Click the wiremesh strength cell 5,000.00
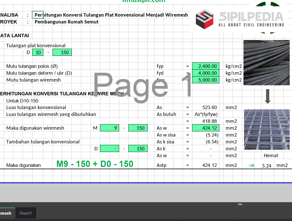Screen dimensions: 292x221 tap(206, 80)
